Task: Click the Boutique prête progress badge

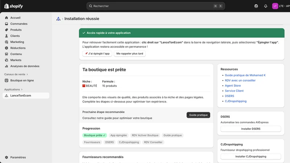Action: (x=95, y=135)
